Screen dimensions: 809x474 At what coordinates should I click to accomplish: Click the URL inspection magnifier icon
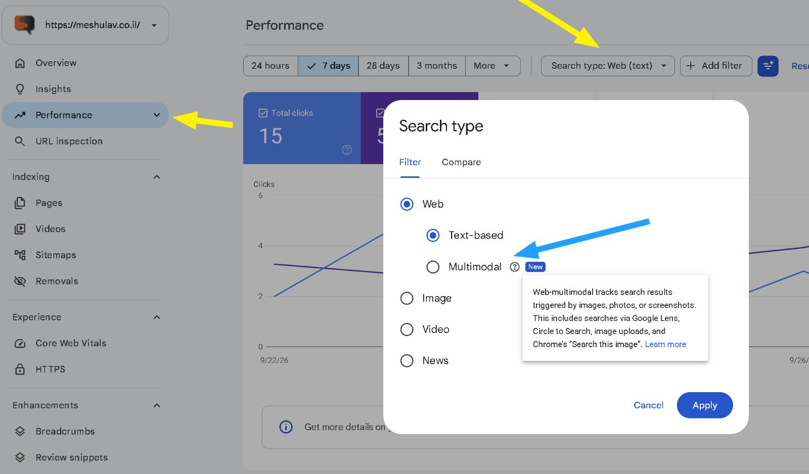20,141
